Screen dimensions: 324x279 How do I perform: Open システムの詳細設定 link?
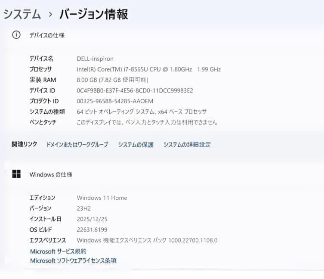click(187, 145)
